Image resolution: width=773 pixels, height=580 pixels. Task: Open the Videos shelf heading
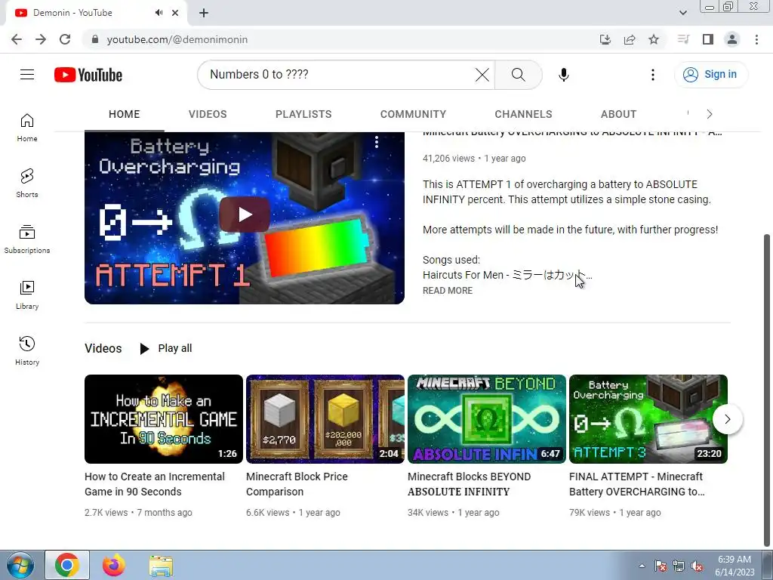coord(103,348)
